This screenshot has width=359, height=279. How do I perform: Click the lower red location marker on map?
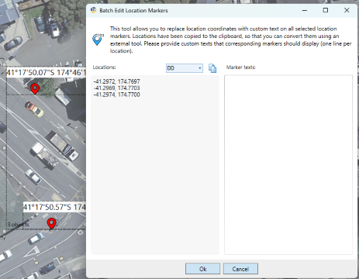[x=52, y=223]
